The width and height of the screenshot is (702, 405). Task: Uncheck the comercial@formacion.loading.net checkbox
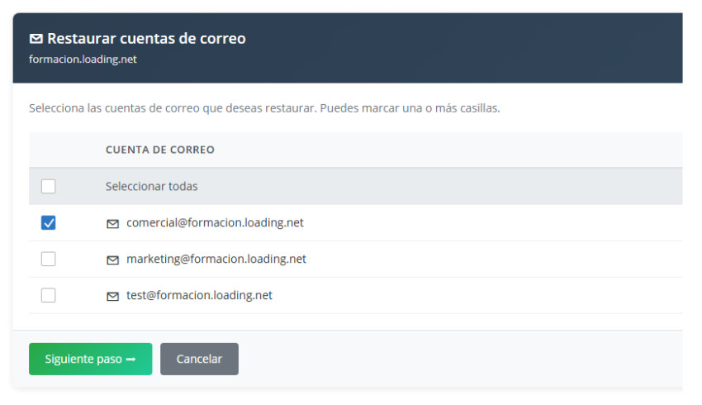pos(49,222)
